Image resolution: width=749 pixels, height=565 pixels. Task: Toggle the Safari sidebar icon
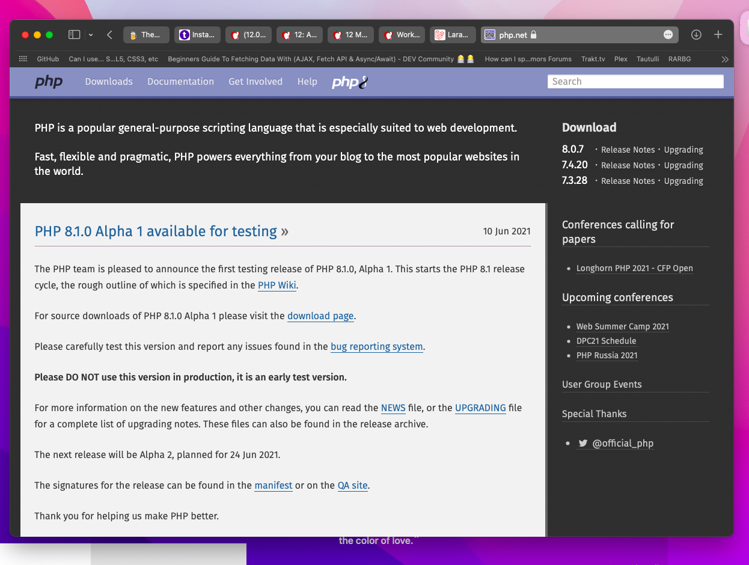click(x=74, y=35)
